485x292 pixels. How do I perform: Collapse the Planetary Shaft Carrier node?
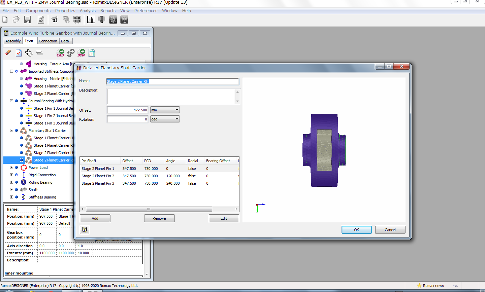[x=11, y=131]
